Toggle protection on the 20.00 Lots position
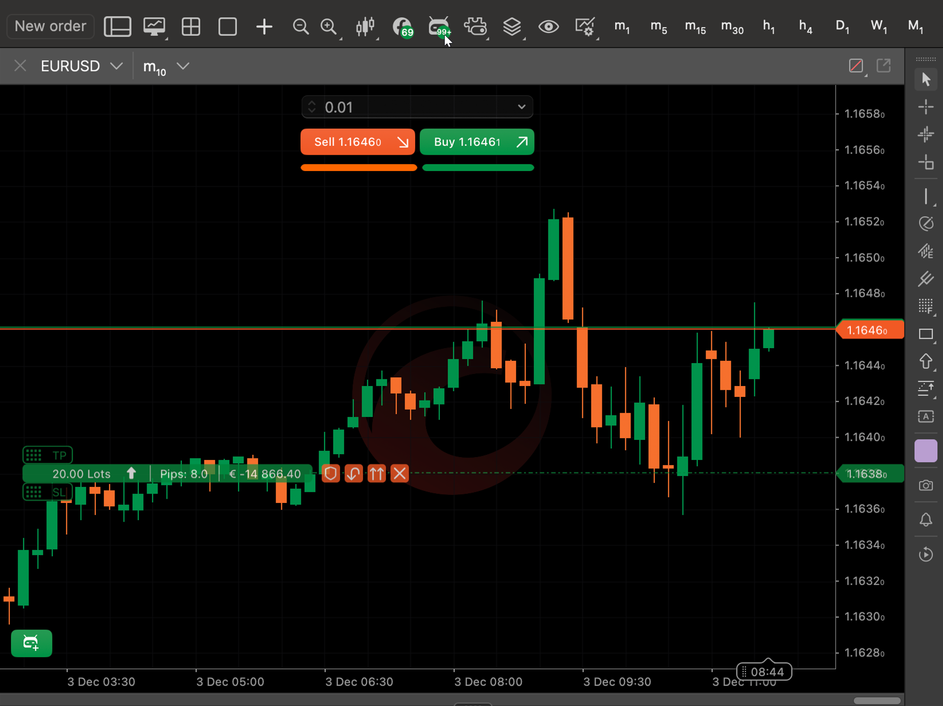Viewport: 943px width, 706px height. pos(330,473)
